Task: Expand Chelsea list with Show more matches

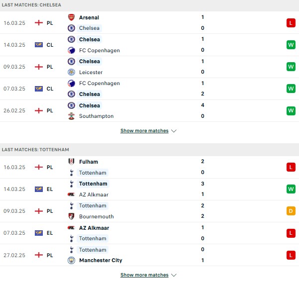Action: click(144, 131)
